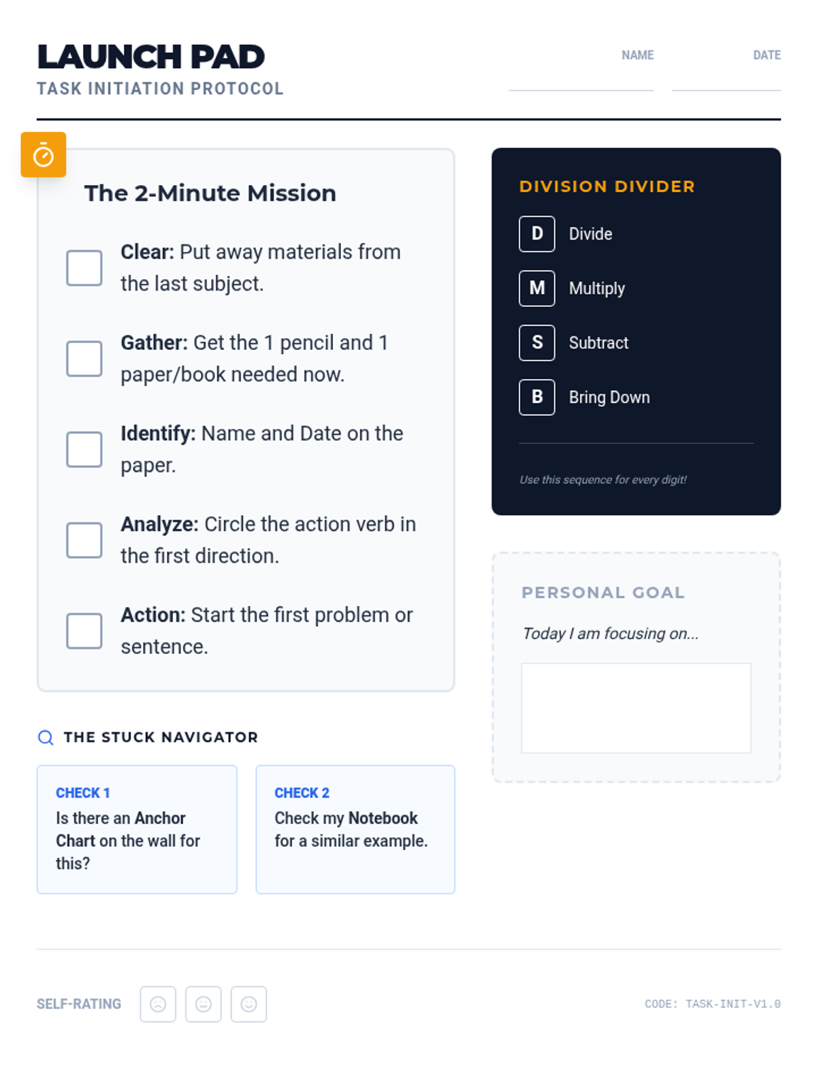Click the Launch Pad title heading

(x=151, y=57)
